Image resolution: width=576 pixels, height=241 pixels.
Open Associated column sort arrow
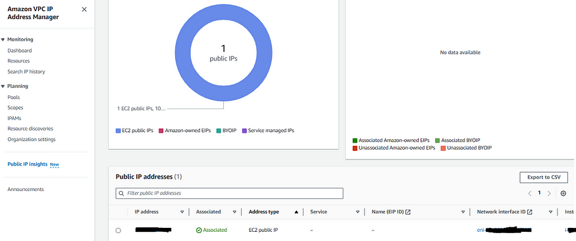[x=234, y=212]
